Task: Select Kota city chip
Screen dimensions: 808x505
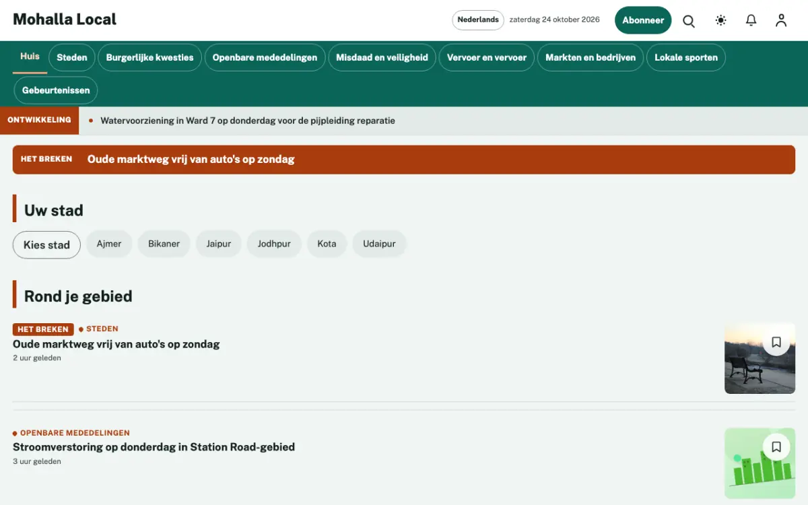Action: click(327, 244)
